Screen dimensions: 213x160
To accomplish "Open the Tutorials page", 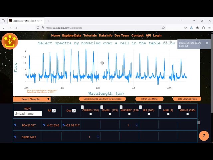I will click(90, 36).
